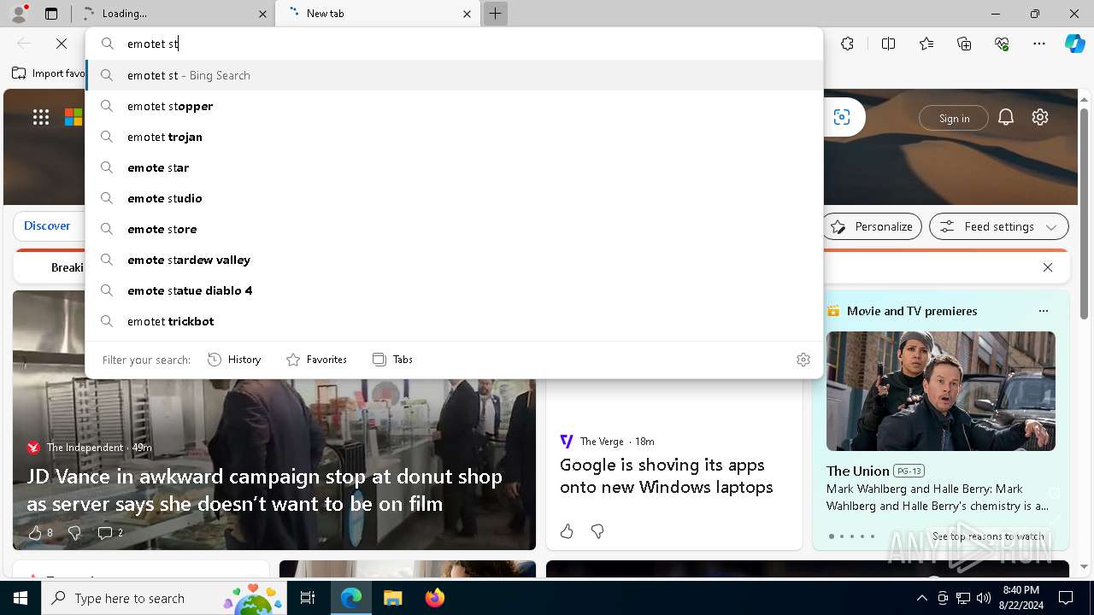Open the Copilot sidebar icon
Screen dimensions: 1094x615
[1074, 44]
